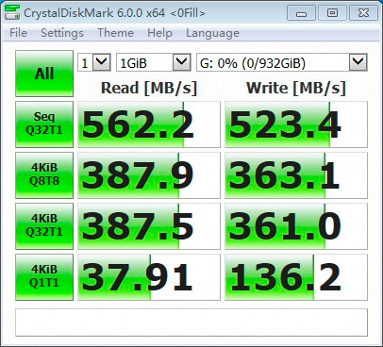This screenshot has height=347, width=383.
Task: Expand the 1GiB test size dropdown
Action: pyautogui.click(x=154, y=62)
